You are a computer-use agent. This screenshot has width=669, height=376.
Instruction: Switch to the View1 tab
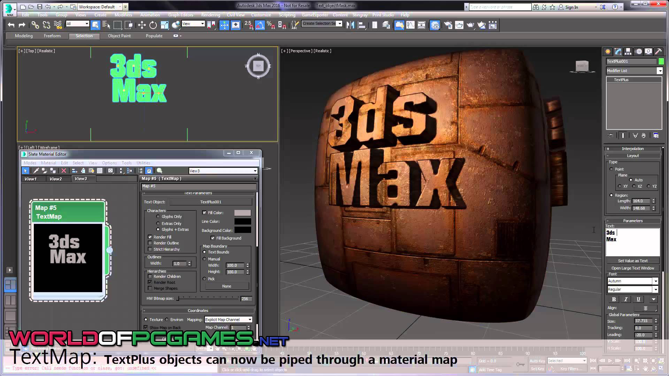pyautogui.click(x=30, y=179)
